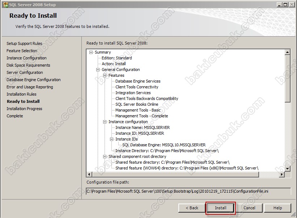
Task: Click the Summary tree label
Action: tap(103, 52)
